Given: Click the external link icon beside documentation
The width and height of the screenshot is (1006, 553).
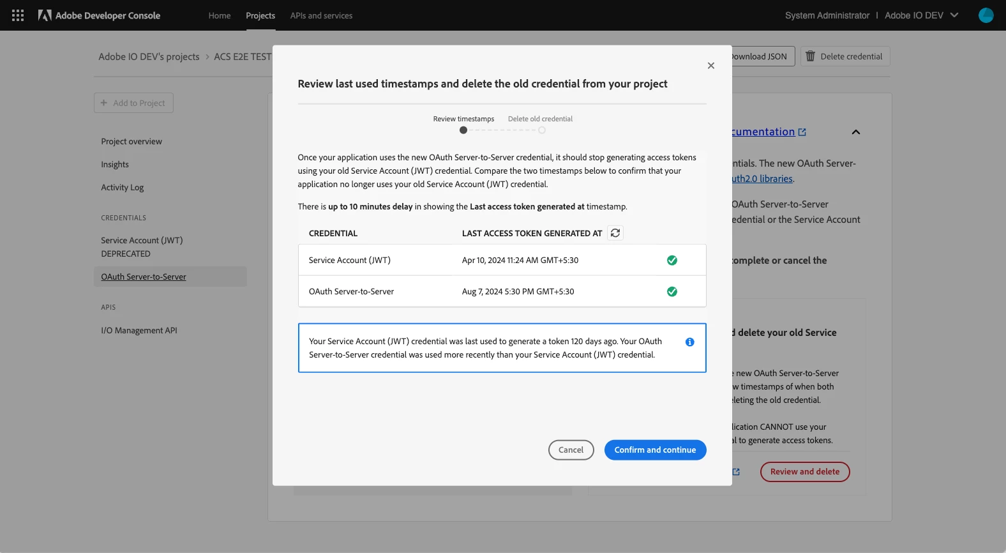Looking at the screenshot, I should [802, 132].
